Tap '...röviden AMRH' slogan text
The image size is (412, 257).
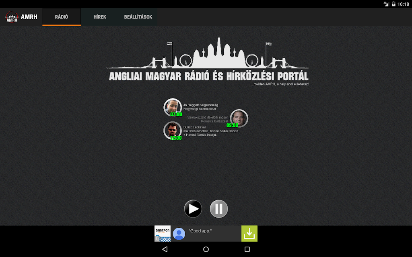(280, 84)
